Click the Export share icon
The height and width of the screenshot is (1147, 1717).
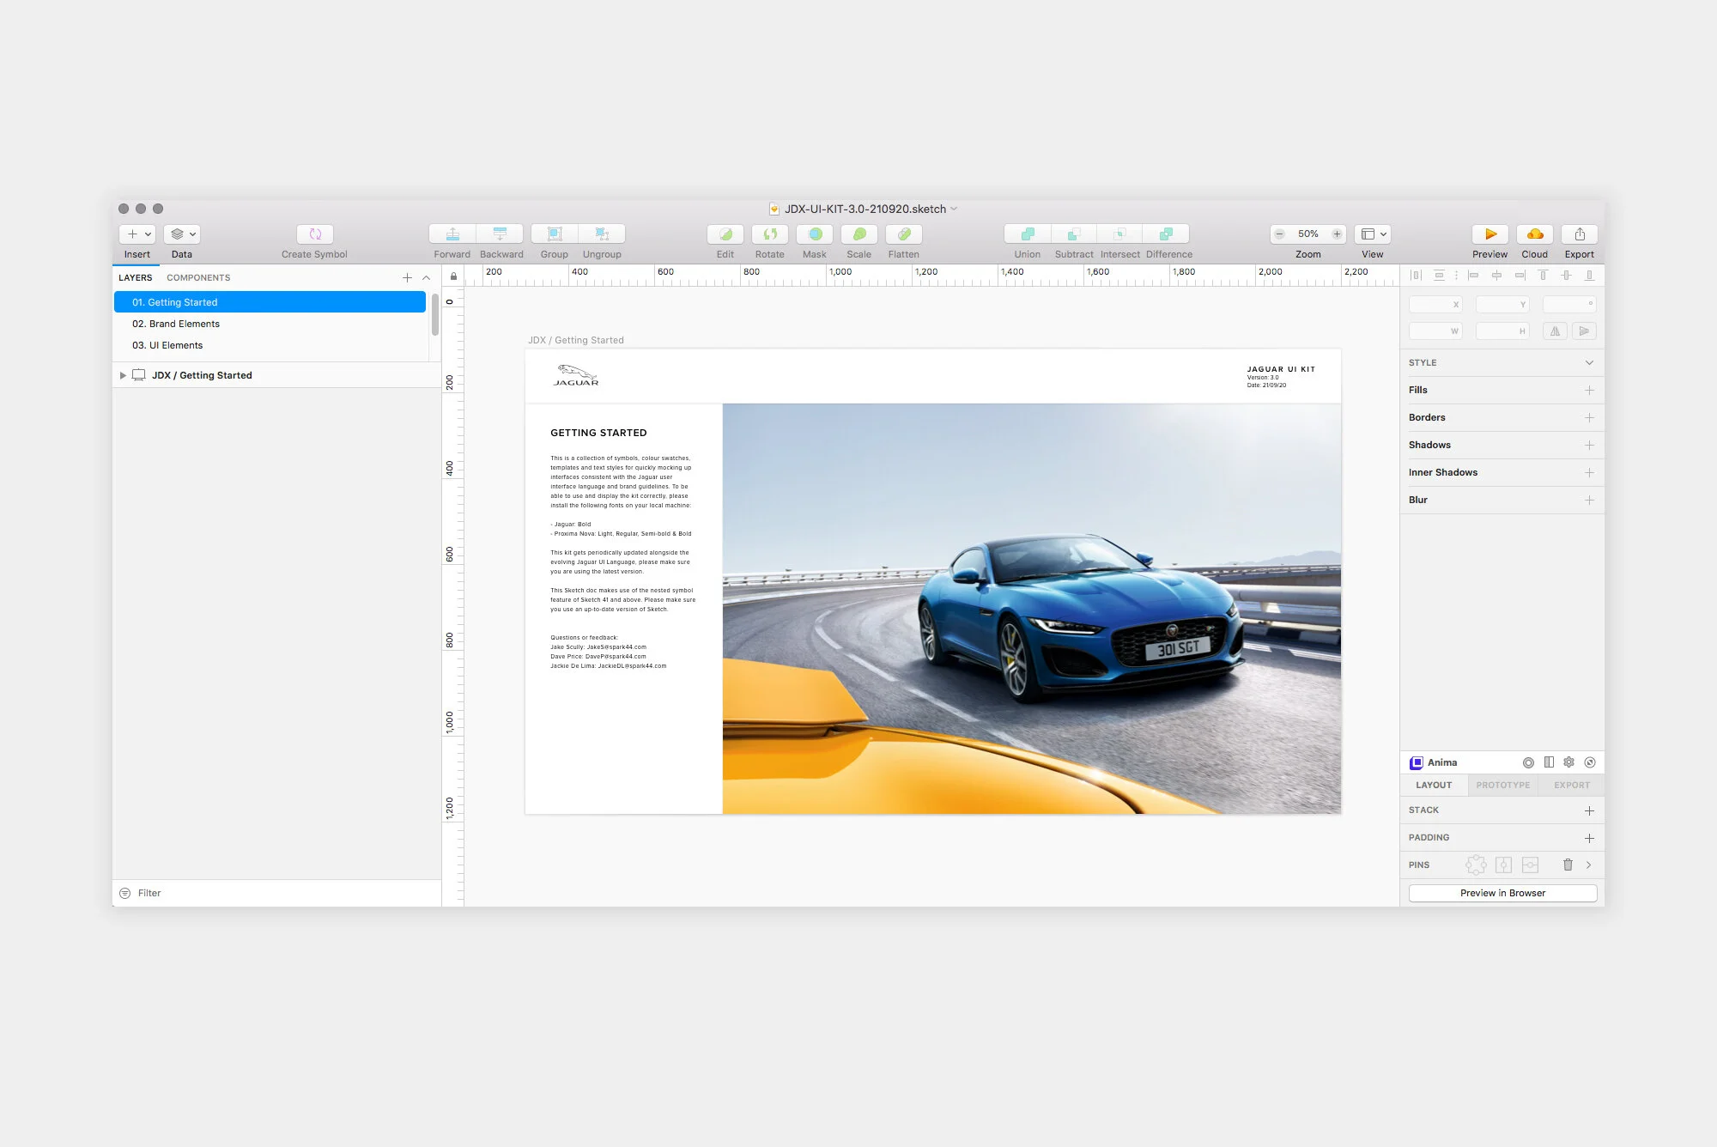click(1580, 234)
